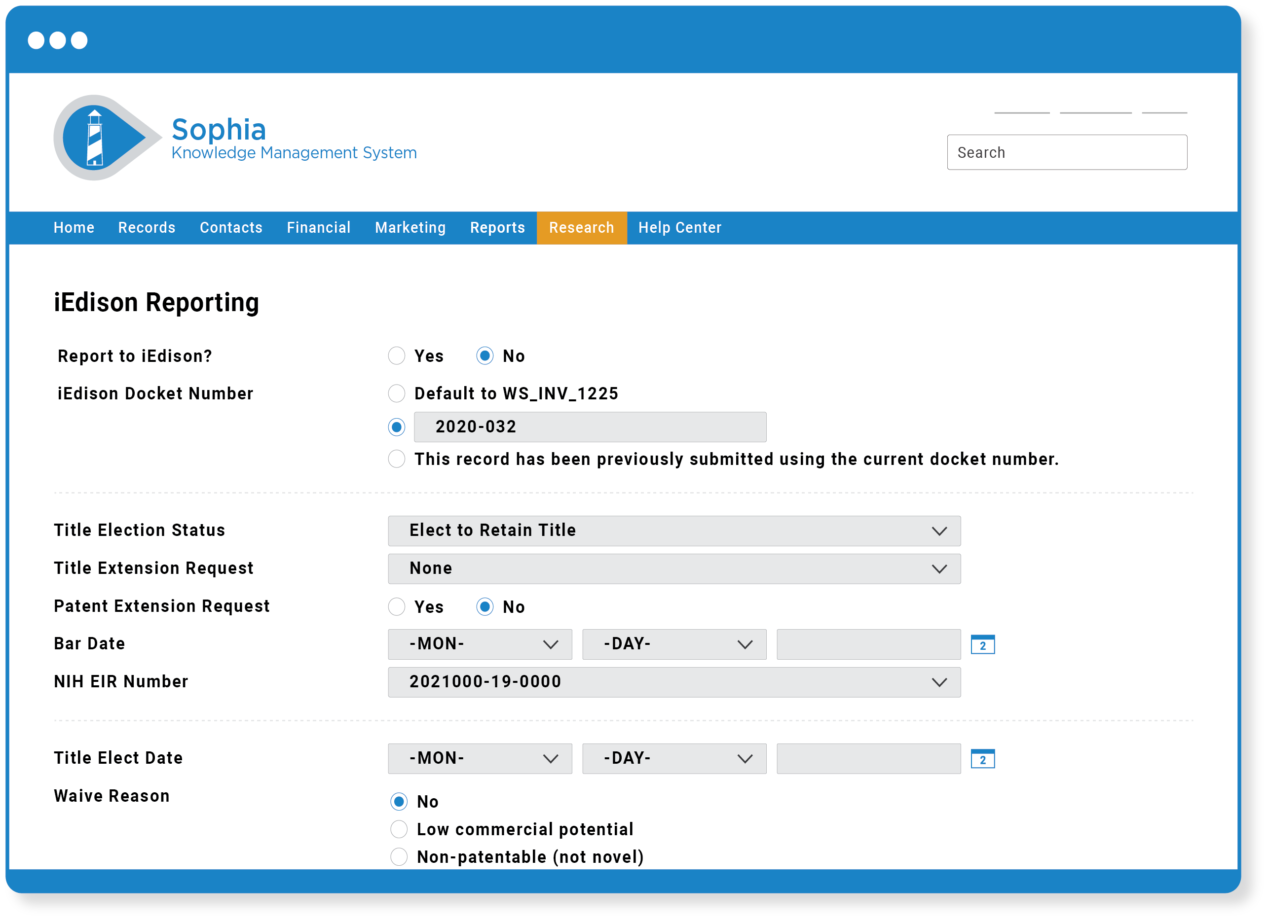Image resolution: width=1269 pixels, height=921 pixels.
Task: Click the calendar icon next to Bar Date
Action: pyautogui.click(x=982, y=645)
